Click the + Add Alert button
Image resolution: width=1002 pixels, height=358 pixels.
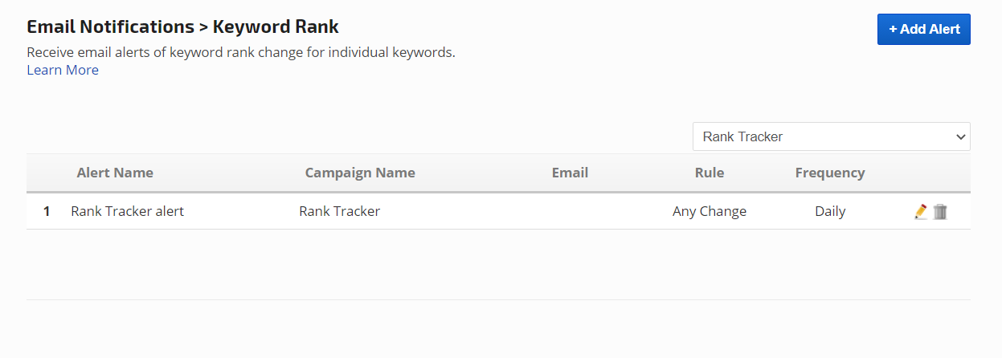point(923,29)
